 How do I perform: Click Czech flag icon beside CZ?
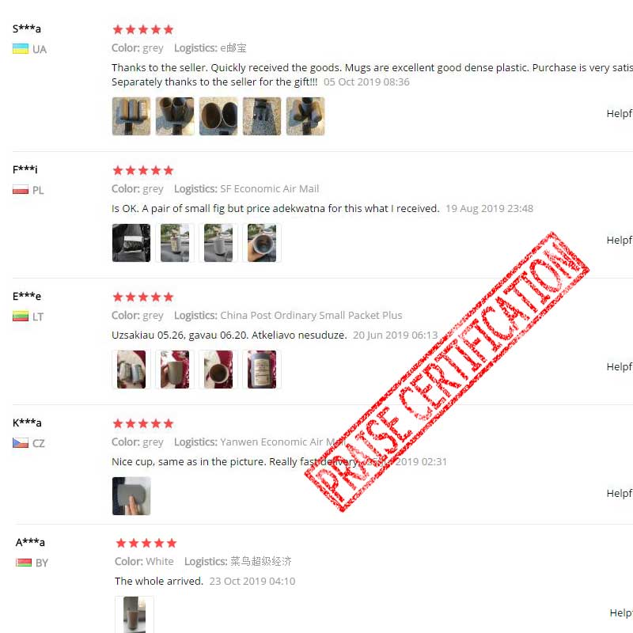pos(21,443)
